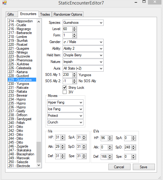Select 230 - Yungoos in the list
Image resolution: width=163 pixels, height=180 pixels.
(22, 84)
